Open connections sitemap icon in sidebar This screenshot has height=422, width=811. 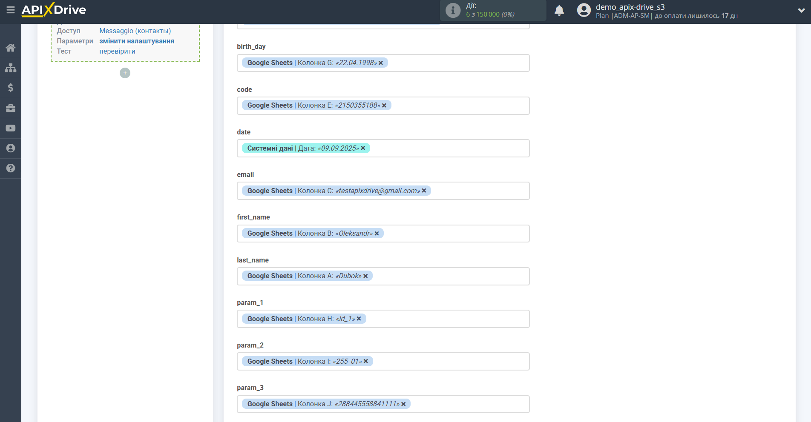pos(11,68)
